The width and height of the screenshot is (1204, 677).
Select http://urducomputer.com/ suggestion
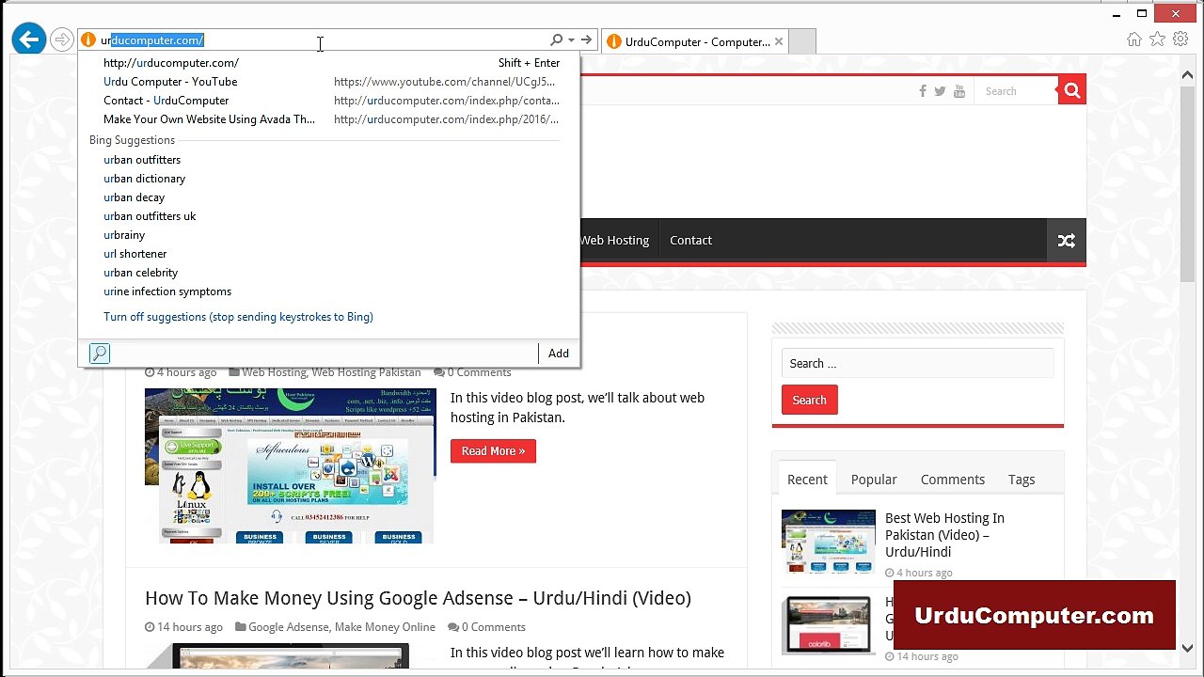click(331, 63)
